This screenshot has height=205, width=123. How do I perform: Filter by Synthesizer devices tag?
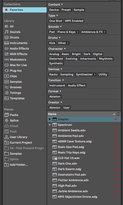[86, 75]
